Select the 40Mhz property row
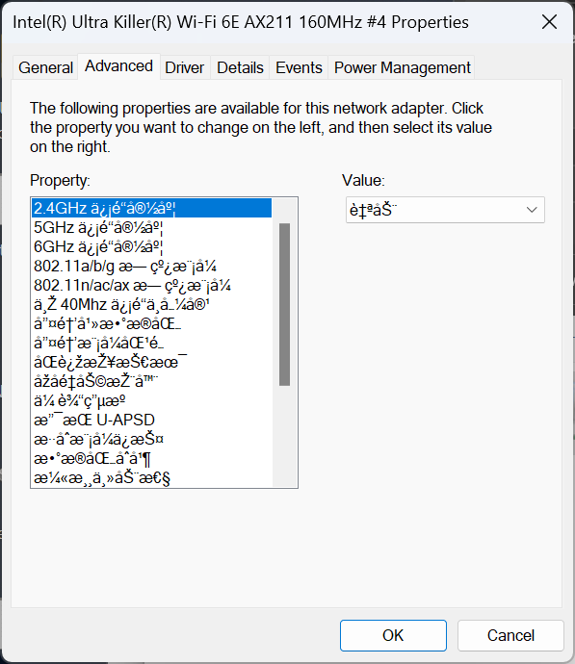This screenshot has width=575, height=664. [151, 304]
